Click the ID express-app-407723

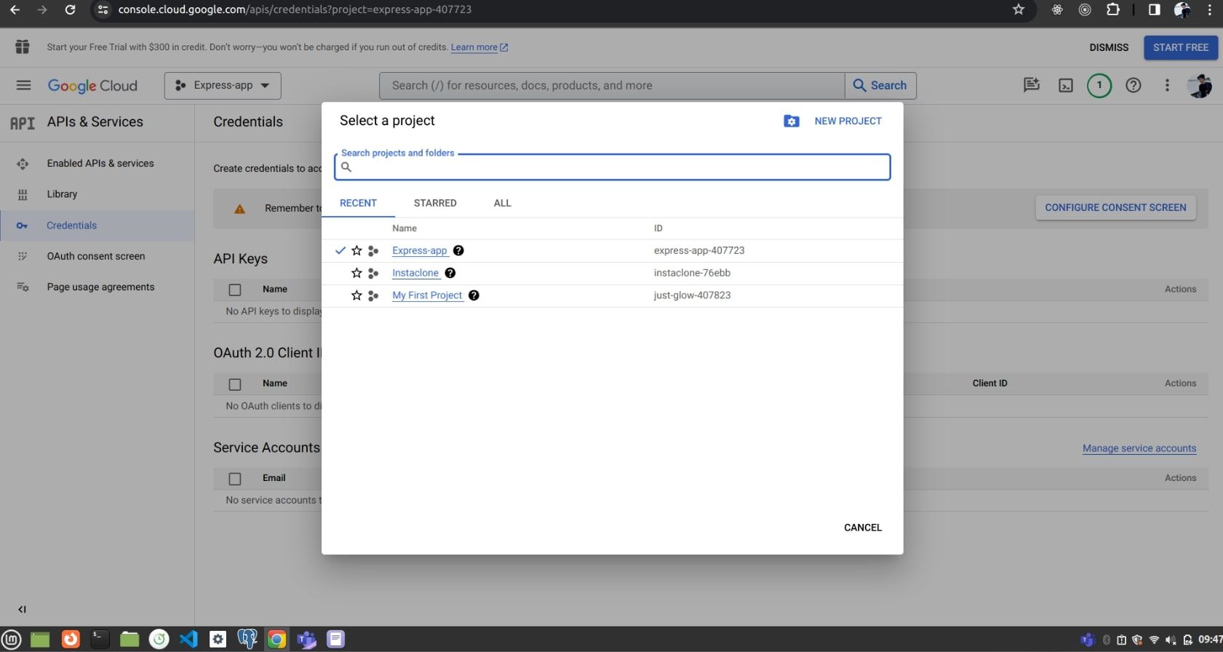click(x=699, y=250)
